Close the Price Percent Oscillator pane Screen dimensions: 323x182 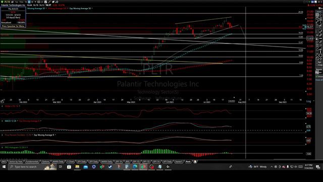(2, 135)
